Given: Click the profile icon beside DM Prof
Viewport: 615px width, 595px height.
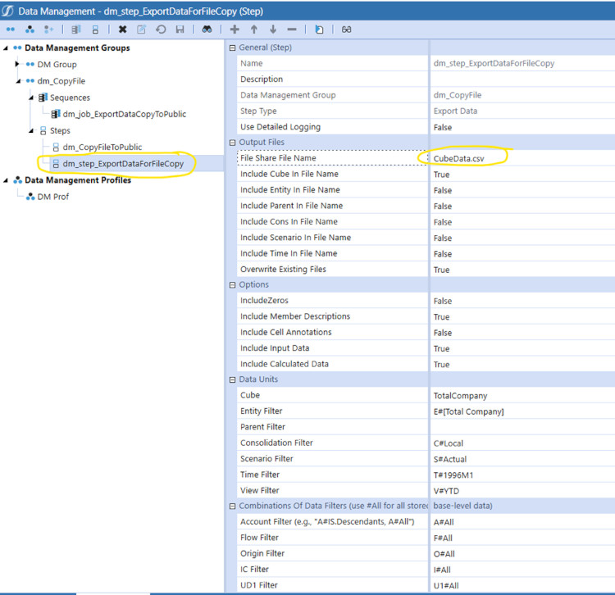Looking at the screenshot, I should 30,197.
